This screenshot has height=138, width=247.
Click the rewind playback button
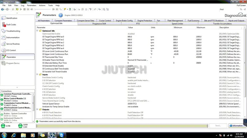pos(31,10)
